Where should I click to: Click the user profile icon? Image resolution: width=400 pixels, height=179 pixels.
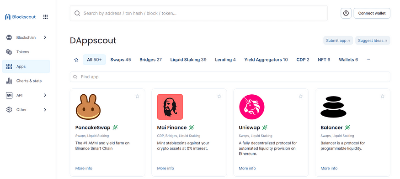[346, 13]
